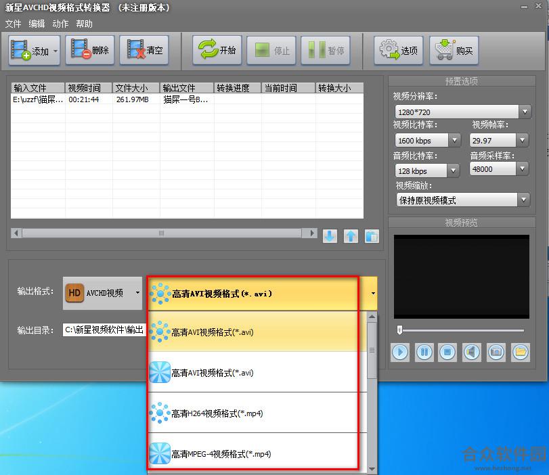Click the 猫屎一号B… output file cell
The height and width of the screenshot is (475, 549).
pos(186,99)
